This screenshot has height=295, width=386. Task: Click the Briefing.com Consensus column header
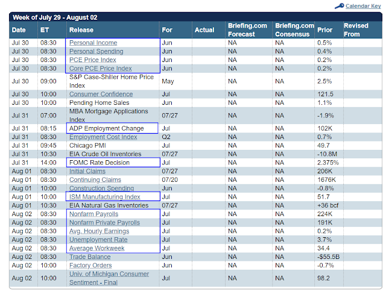294,30
